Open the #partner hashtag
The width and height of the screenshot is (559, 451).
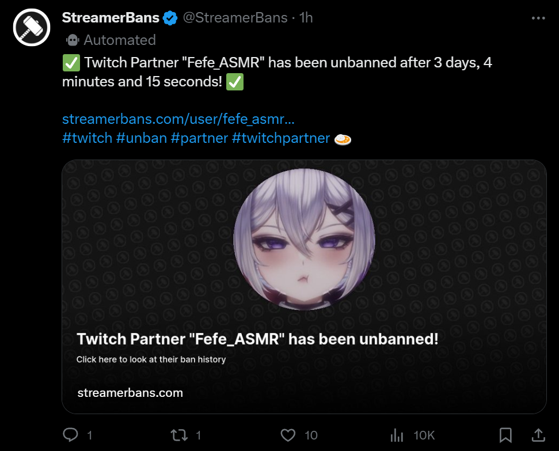199,138
